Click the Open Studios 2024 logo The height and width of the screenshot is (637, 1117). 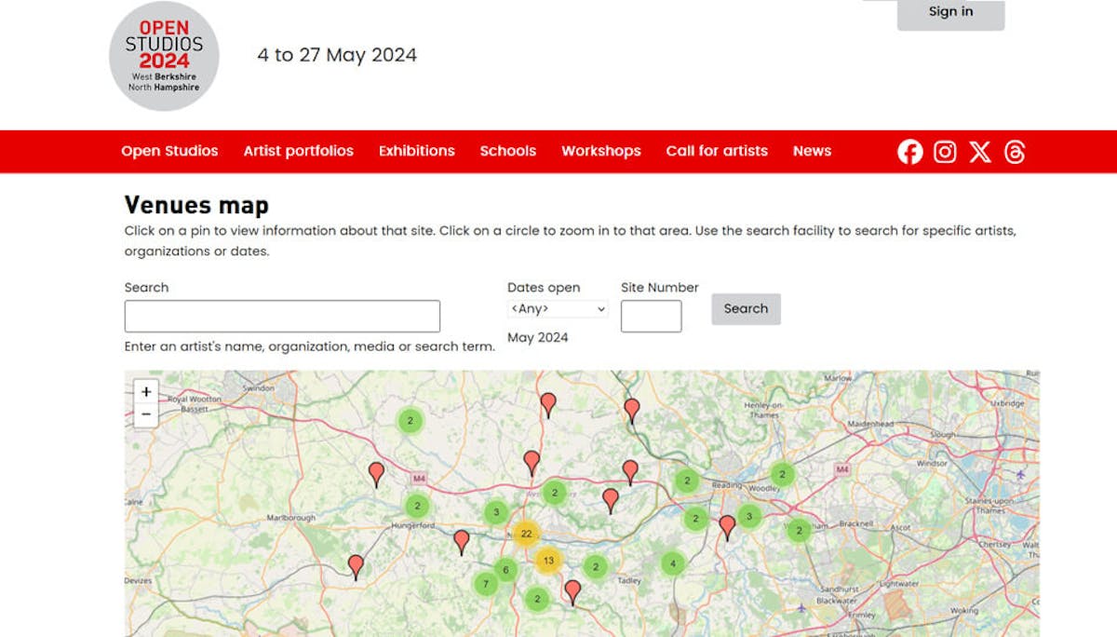coord(164,56)
